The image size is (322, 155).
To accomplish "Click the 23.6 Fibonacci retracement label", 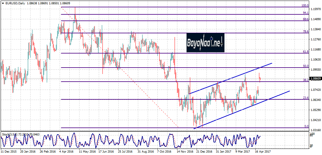I will click(x=305, y=98).
